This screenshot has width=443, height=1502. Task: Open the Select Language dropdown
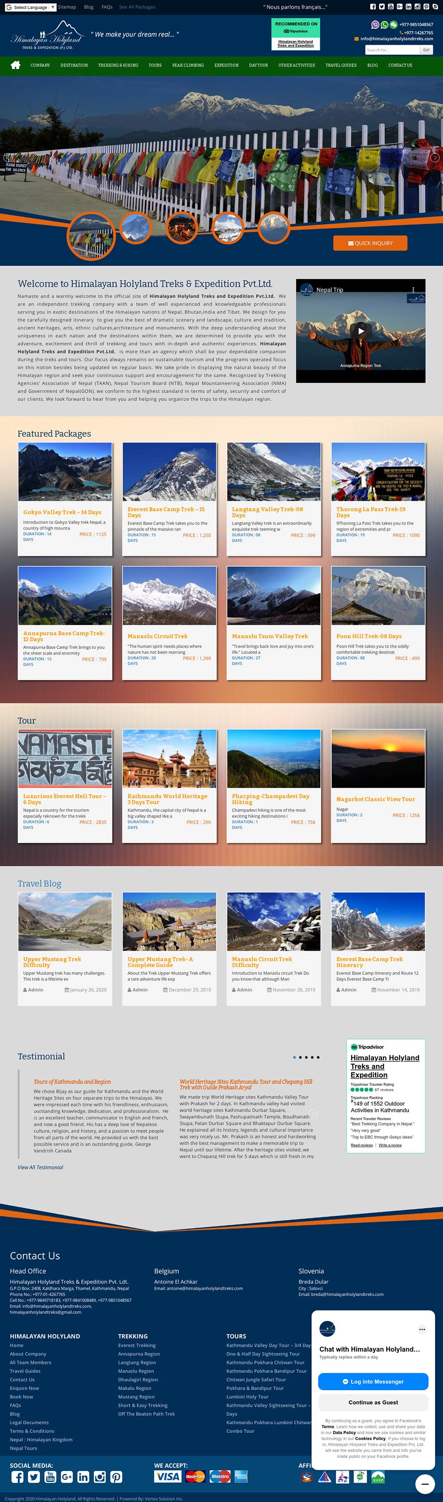[x=30, y=7]
